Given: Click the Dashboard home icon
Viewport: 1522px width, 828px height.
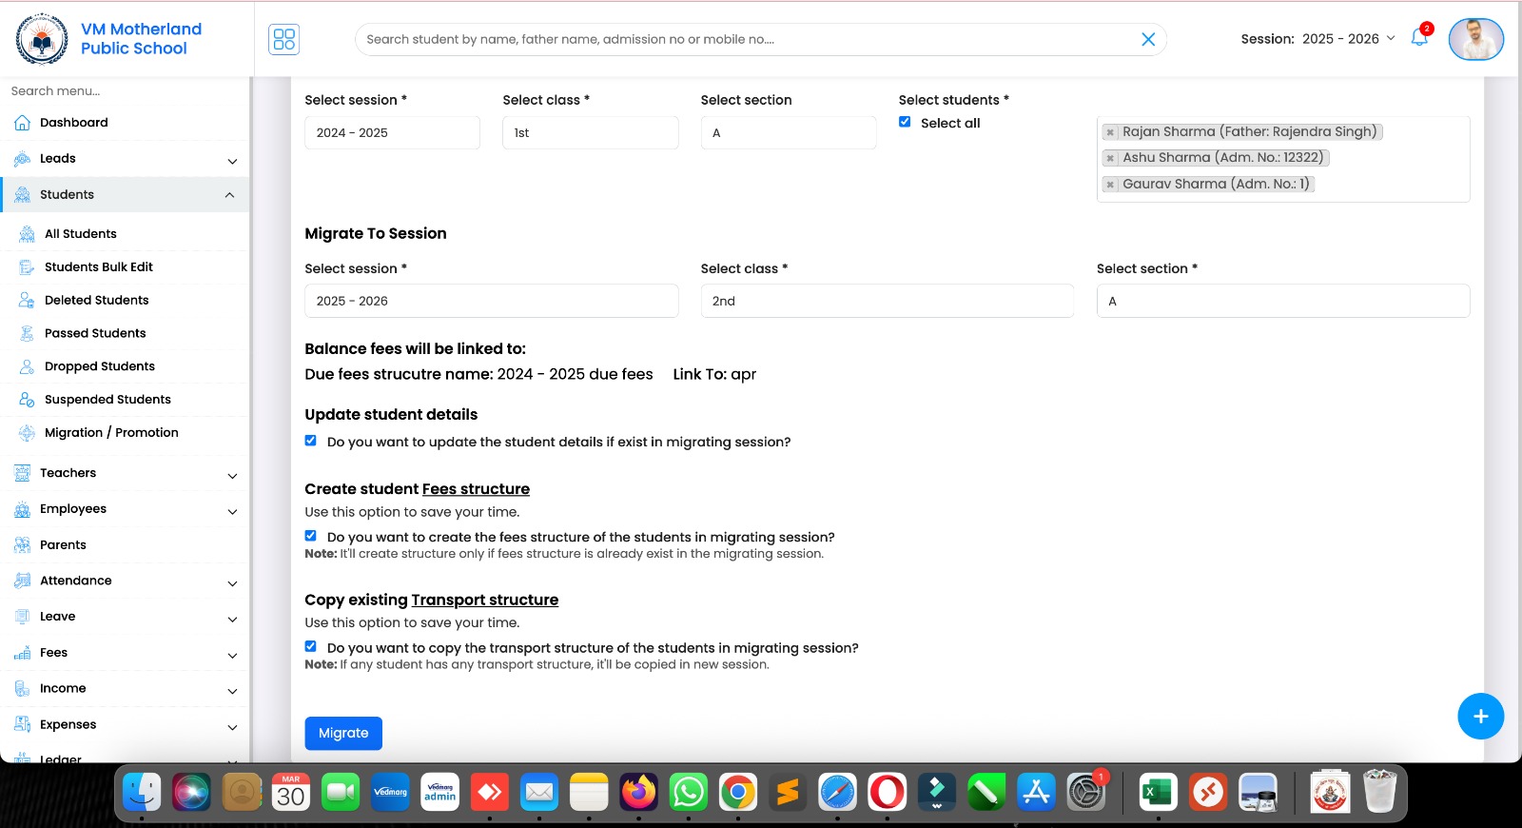Looking at the screenshot, I should [x=23, y=123].
